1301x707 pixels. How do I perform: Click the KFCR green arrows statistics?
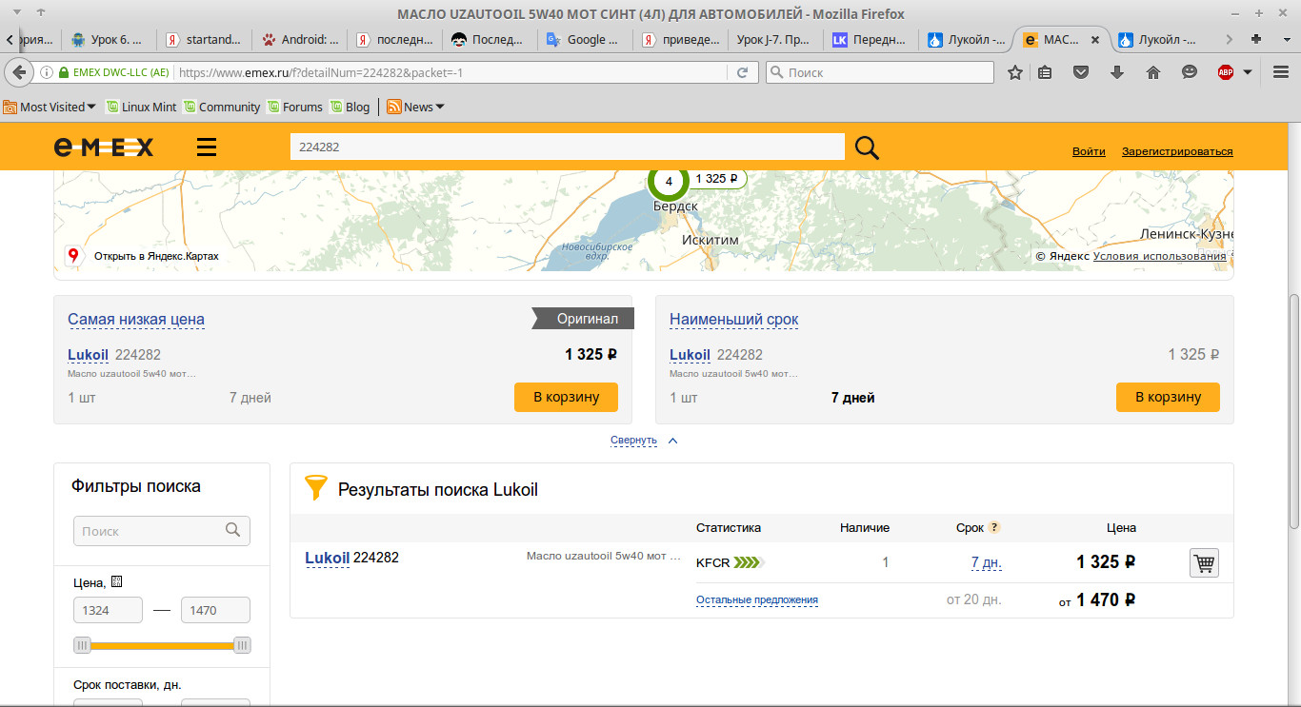750,562
